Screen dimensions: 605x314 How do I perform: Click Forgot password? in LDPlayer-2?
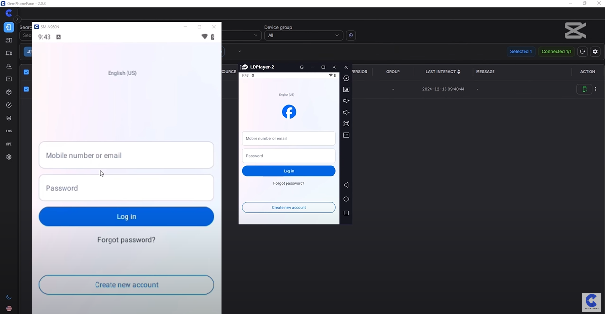pyautogui.click(x=289, y=183)
